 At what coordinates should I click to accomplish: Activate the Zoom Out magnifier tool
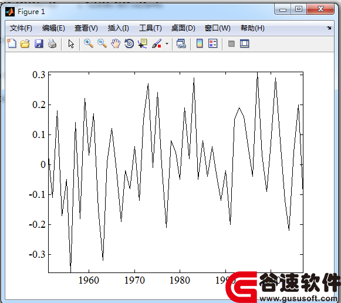pos(102,43)
